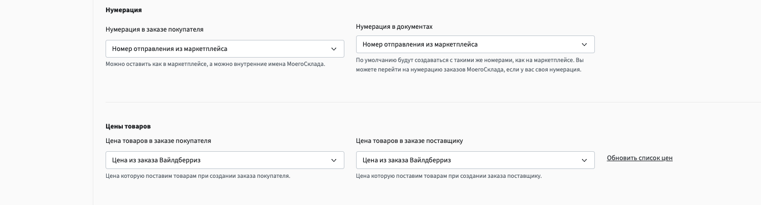761x205 pixels.
Task: Click the chevron in the supplier order price field
Action: [x=584, y=160]
